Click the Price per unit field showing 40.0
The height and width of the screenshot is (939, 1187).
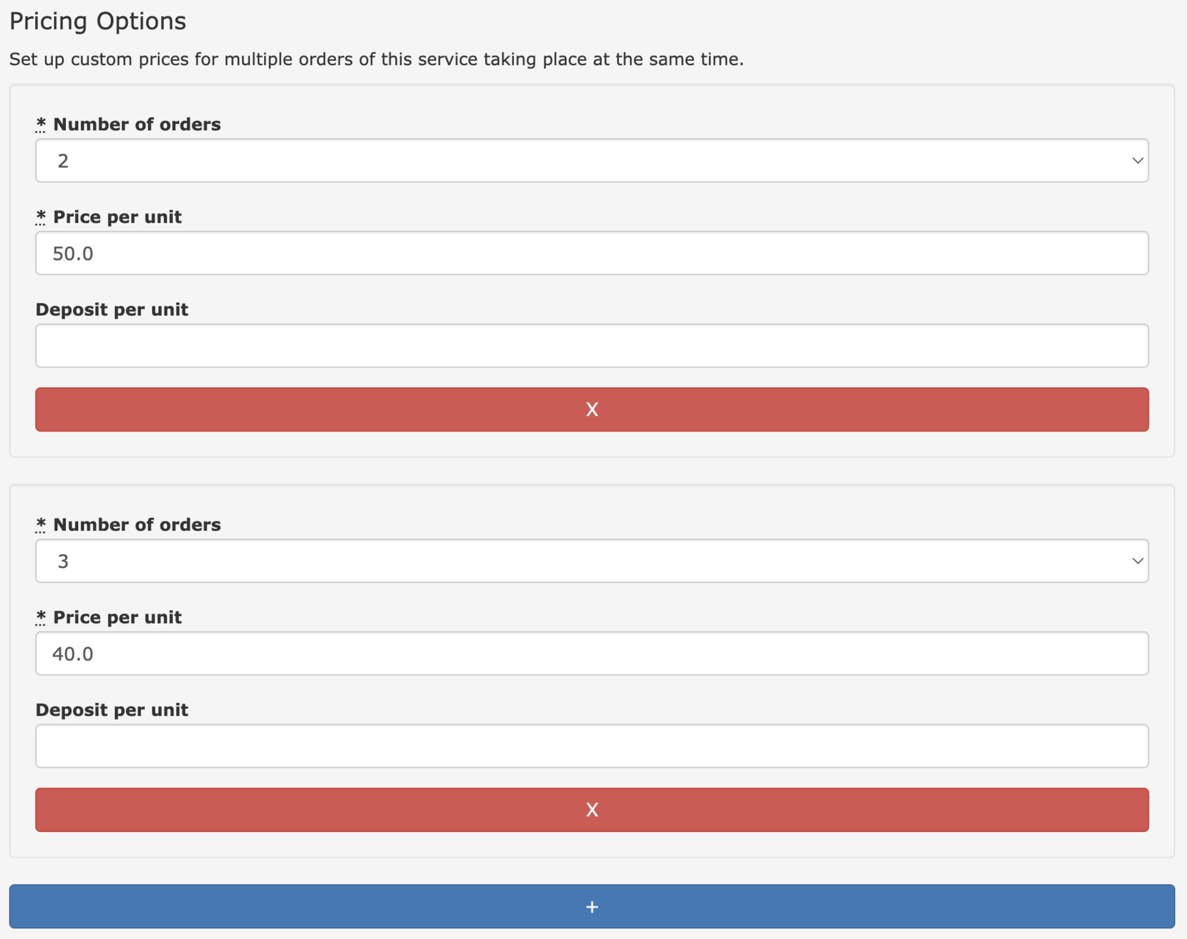(592, 654)
